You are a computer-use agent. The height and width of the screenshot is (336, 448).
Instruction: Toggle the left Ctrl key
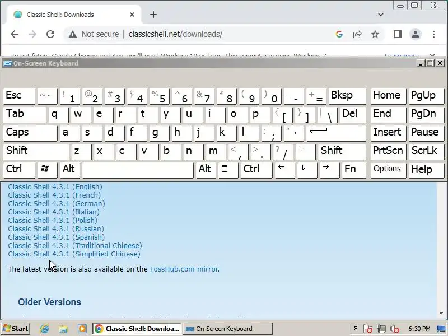coord(19,170)
